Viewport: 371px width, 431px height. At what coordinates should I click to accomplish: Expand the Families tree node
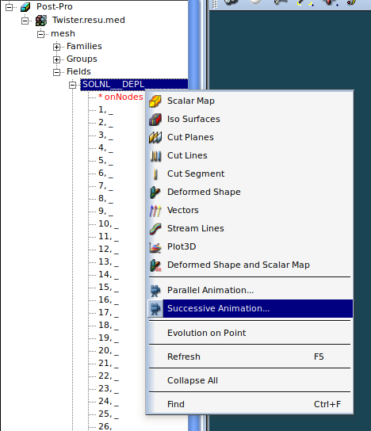[56, 47]
